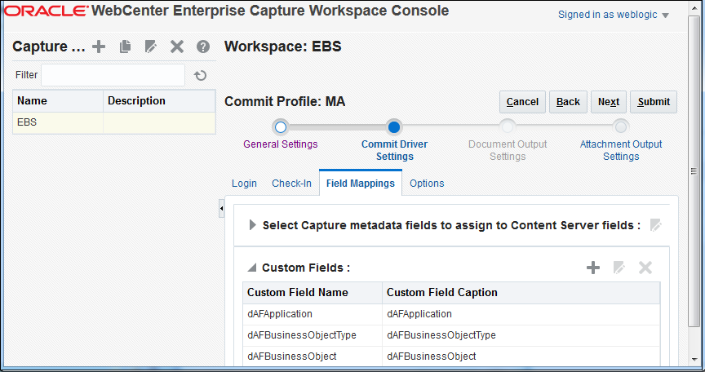Image resolution: width=705 pixels, height=372 pixels.
Task: Jump to General Settings train step
Action: 281,127
